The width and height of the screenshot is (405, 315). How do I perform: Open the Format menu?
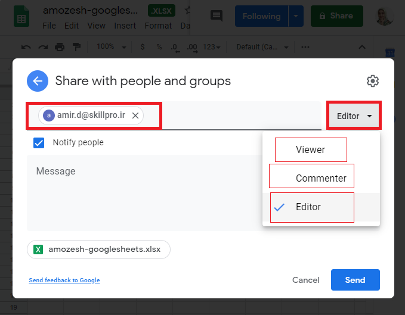[x=158, y=26]
